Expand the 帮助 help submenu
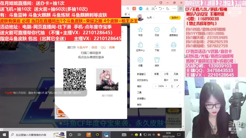The height and width of the screenshot is (138, 246). click(158, 105)
